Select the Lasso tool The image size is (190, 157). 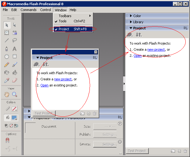coord(14,40)
